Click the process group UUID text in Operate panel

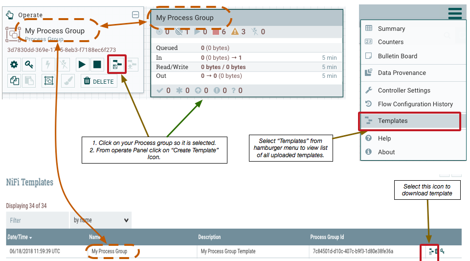click(62, 50)
